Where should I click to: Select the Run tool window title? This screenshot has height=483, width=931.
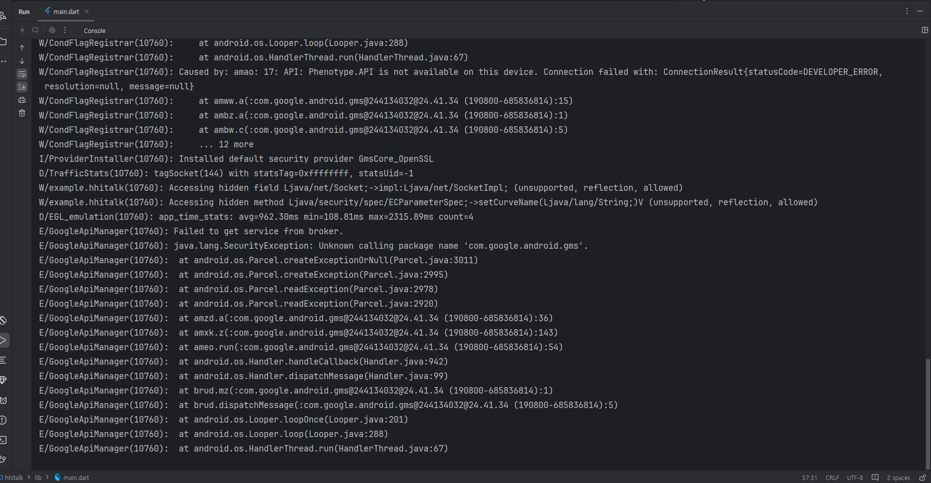24,11
